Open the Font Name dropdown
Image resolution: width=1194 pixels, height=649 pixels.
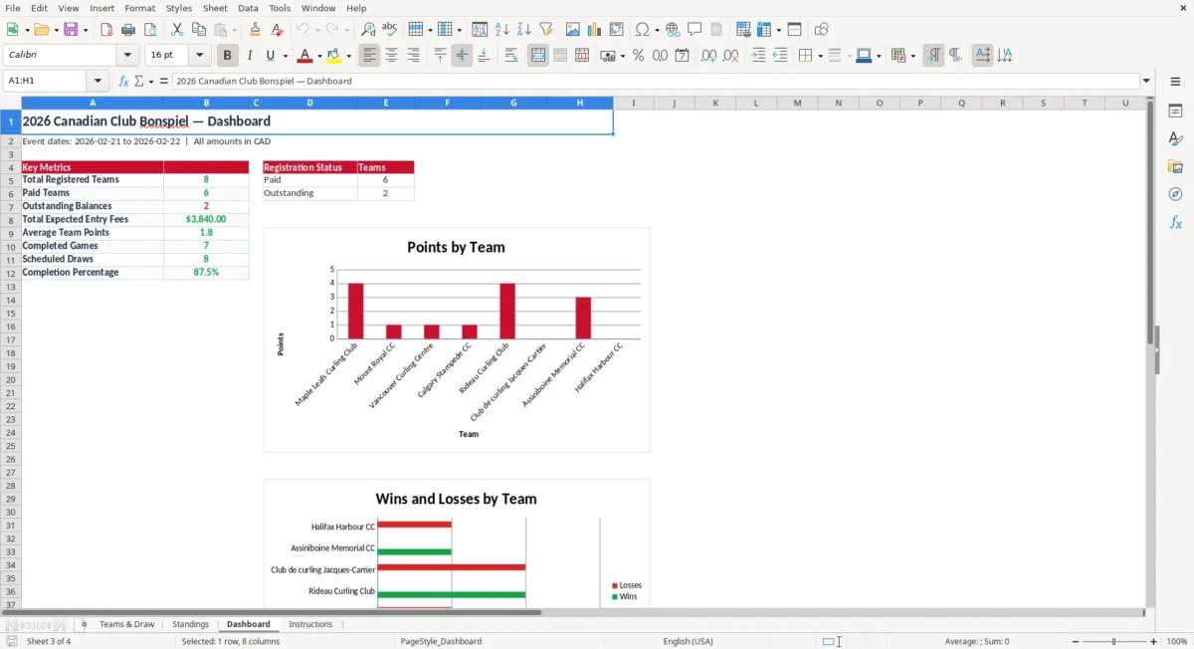pyautogui.click(x=128, y=56)
